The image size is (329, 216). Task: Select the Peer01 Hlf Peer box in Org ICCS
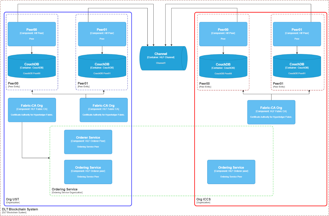pos(297,34)
